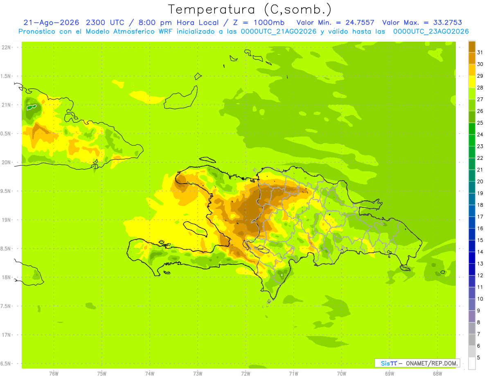Click the "25" color bar label
This screenshot has width=491, height=379.
click(480, 123)
